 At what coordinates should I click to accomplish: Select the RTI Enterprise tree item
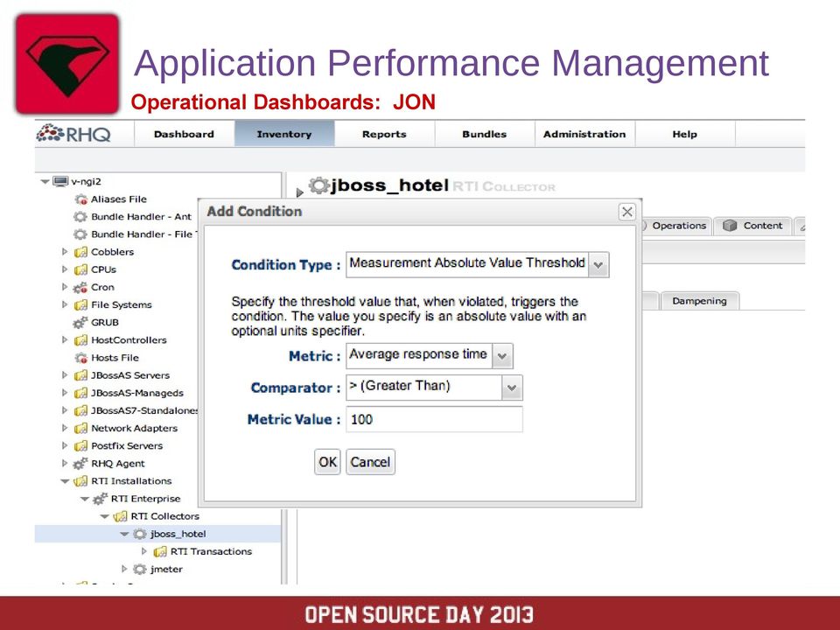(146, 499)
